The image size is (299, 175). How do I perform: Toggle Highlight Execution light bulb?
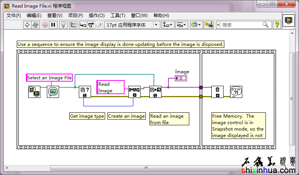[x=63, y=25]
